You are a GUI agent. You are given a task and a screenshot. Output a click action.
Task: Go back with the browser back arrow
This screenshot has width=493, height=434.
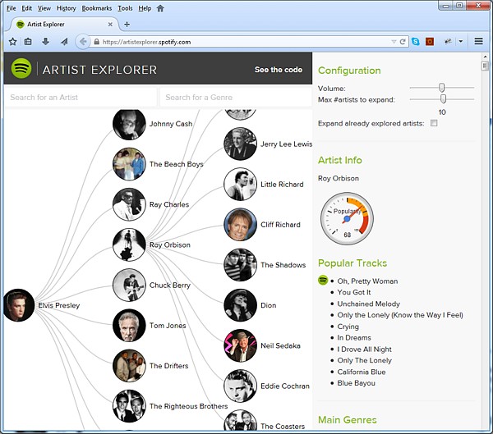point(83,42)
